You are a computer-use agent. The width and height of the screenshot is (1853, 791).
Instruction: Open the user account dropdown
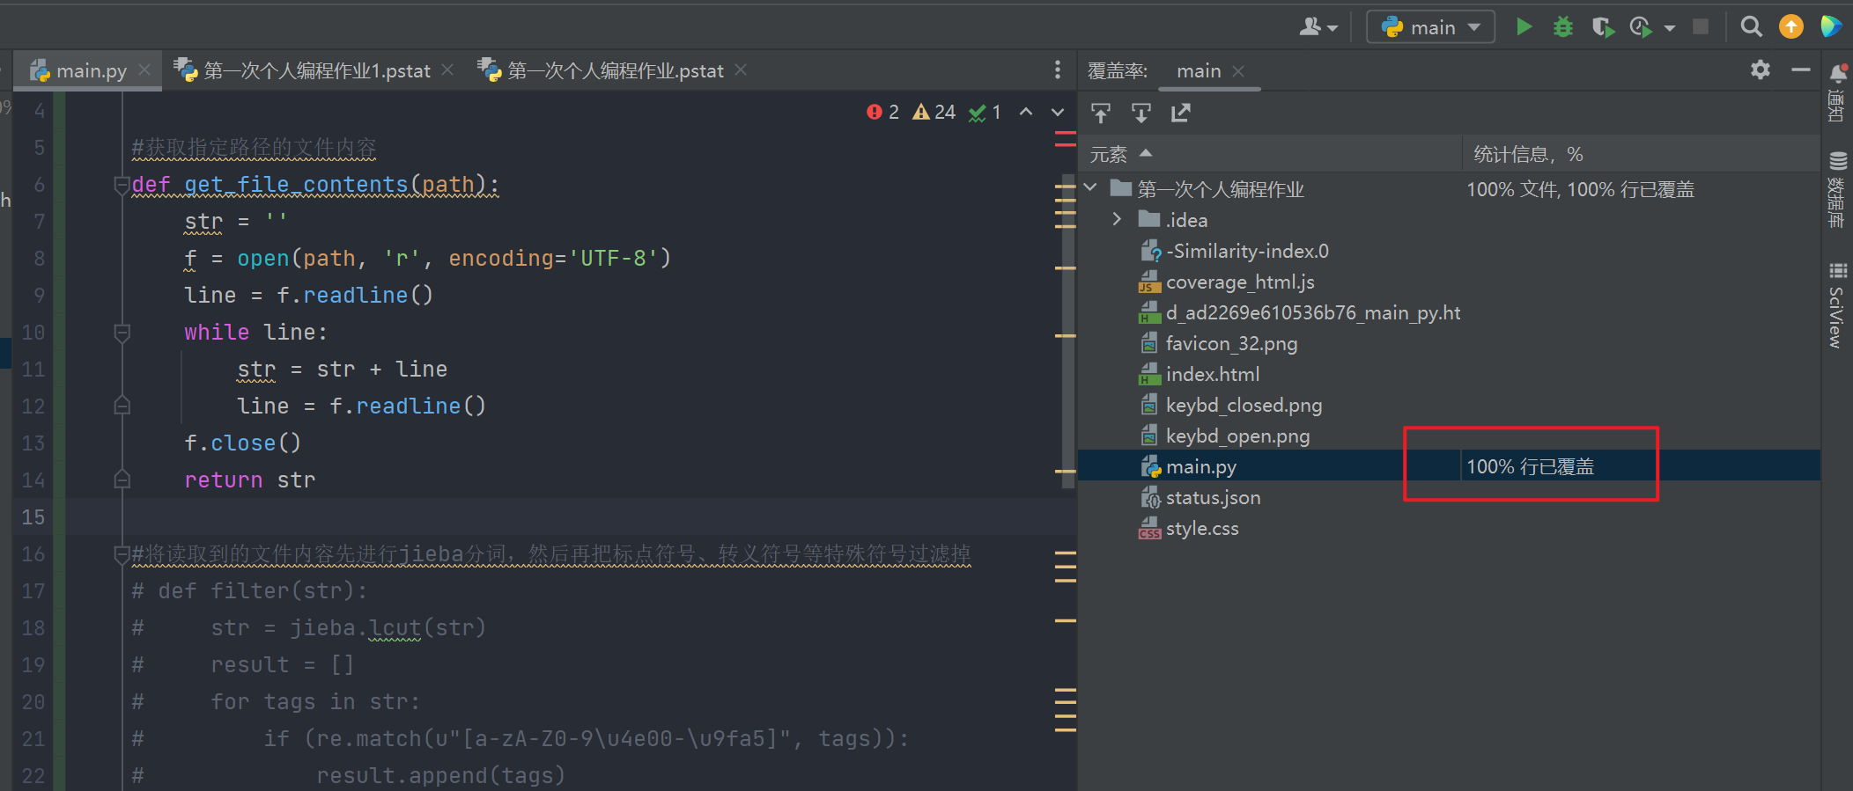tap(1318, 27)
